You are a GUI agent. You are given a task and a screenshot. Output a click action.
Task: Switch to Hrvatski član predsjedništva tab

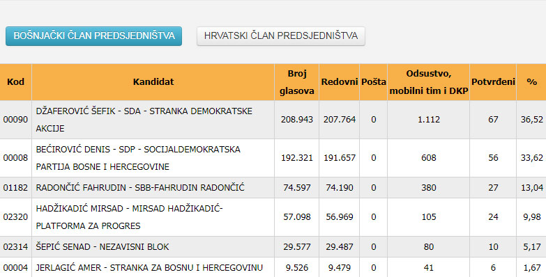280,35
